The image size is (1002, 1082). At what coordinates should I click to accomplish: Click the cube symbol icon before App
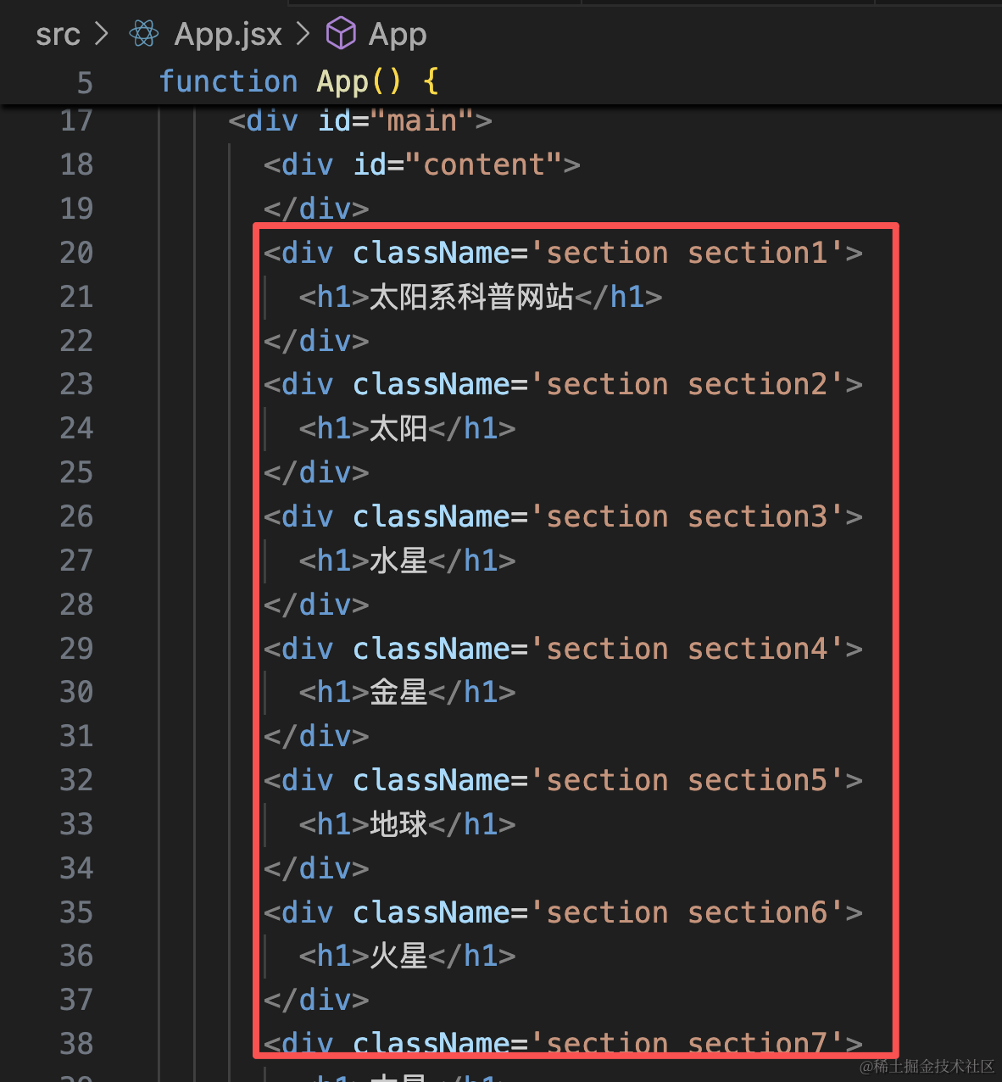point(341,34)
